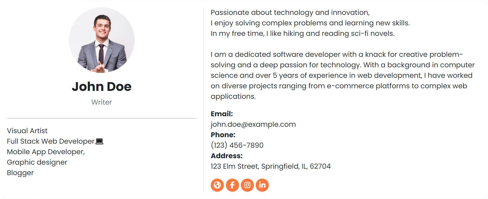
Task: Click the john.doe@example.com email address
Action: coord(253,124)
